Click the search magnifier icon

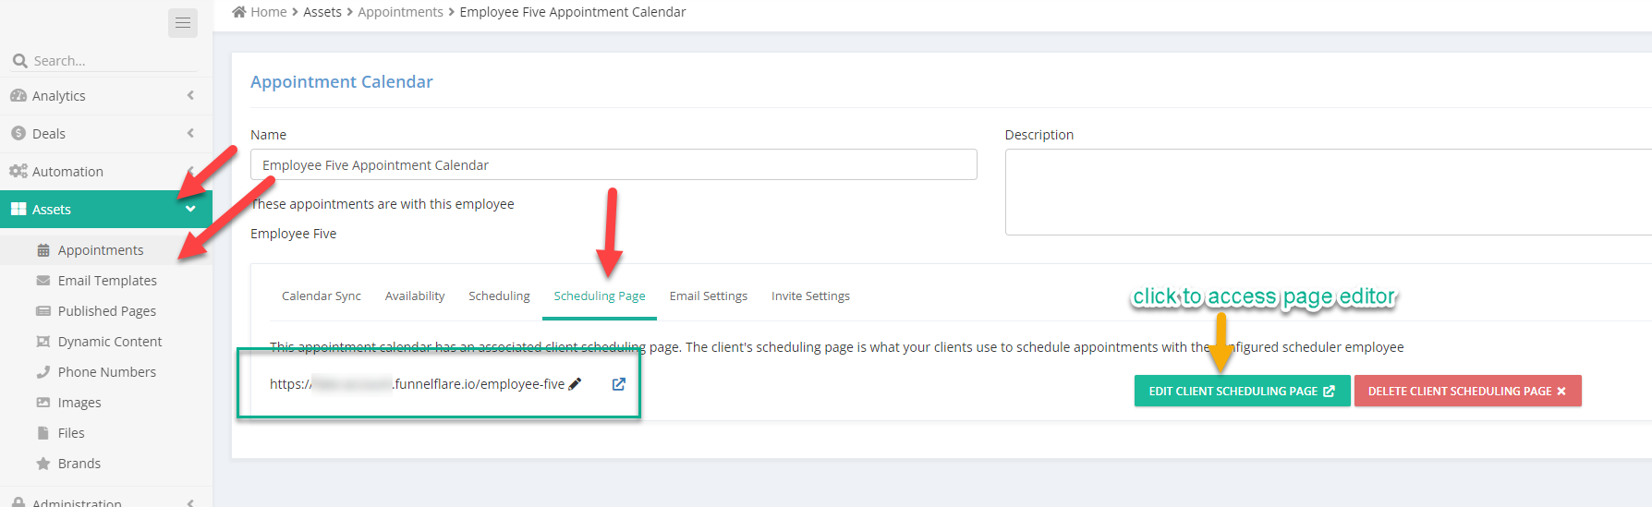(19, 61)
